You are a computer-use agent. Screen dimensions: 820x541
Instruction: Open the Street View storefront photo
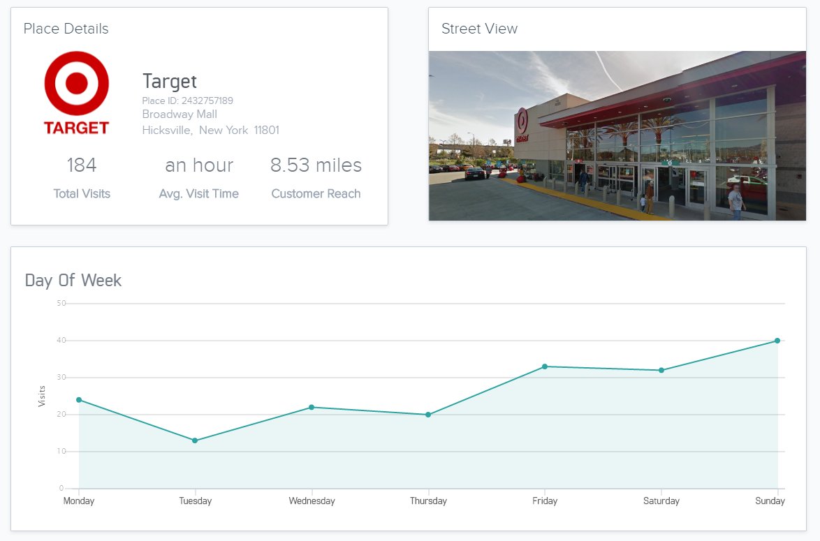[617, 135]
